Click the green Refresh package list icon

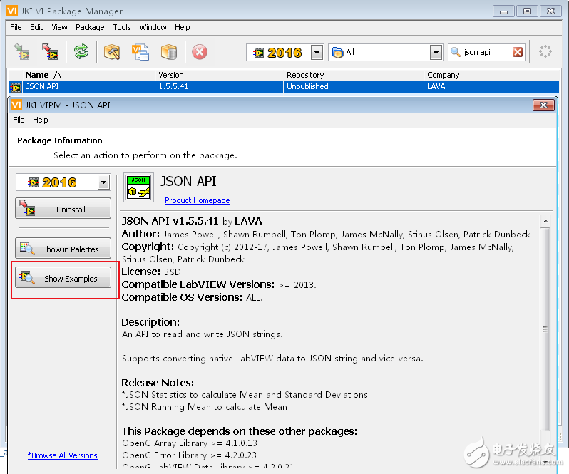pyautogui.click(x=81, y=52)
